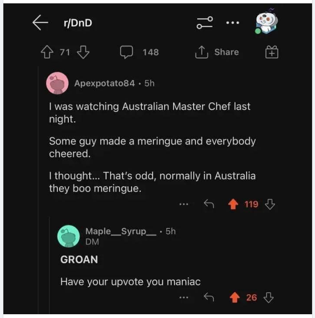Toggle the orange upvote showing 119

[x=233, y=204]
